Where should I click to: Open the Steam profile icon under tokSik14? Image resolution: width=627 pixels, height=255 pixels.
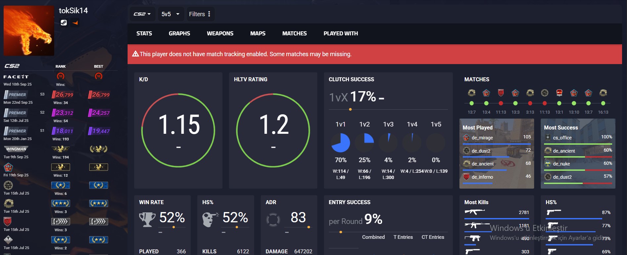click(x=64, y=22)
